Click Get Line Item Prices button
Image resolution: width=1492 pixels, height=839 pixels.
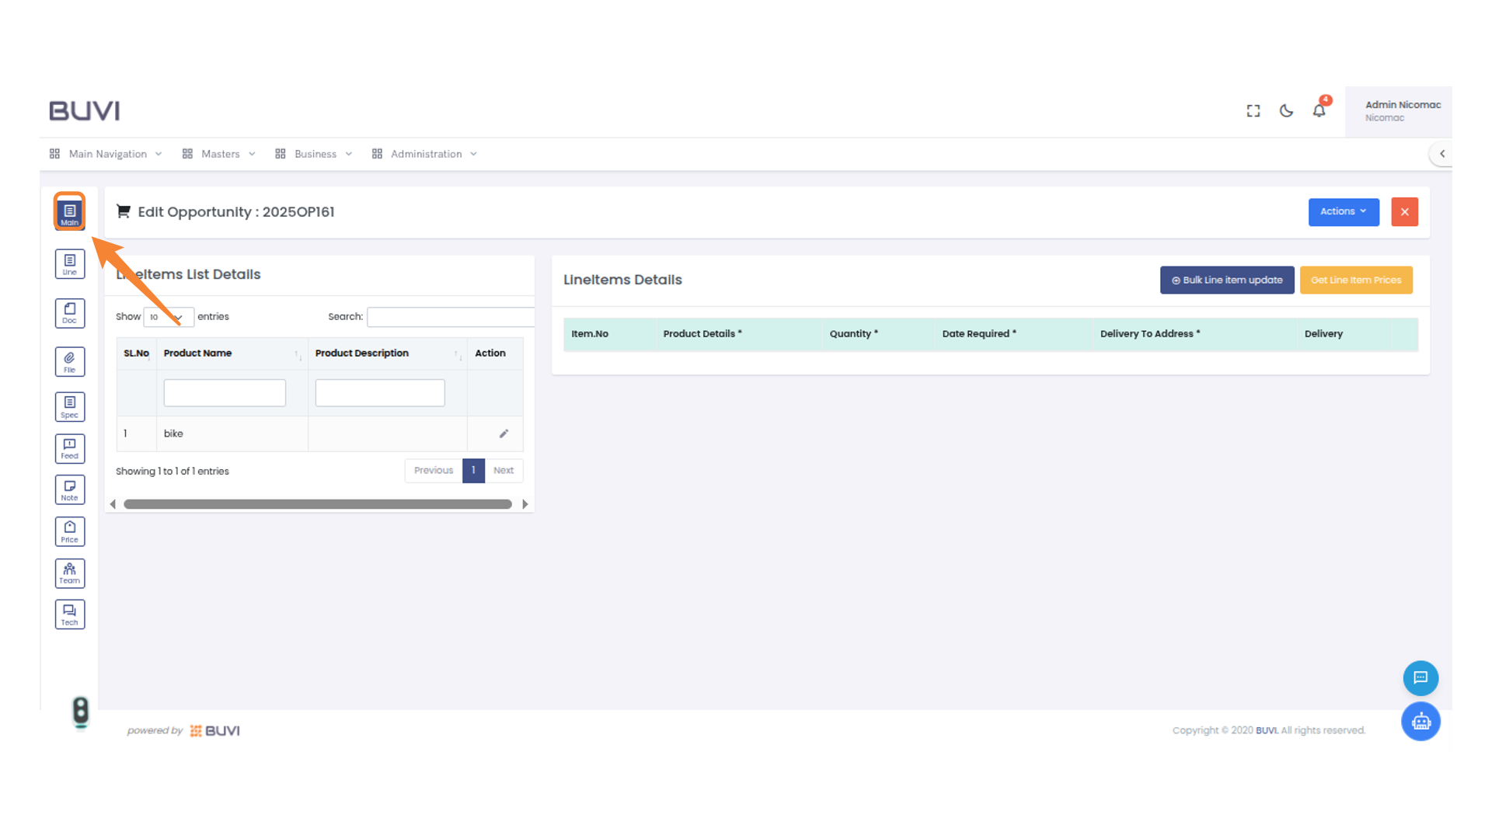[x=1355, y=280]
